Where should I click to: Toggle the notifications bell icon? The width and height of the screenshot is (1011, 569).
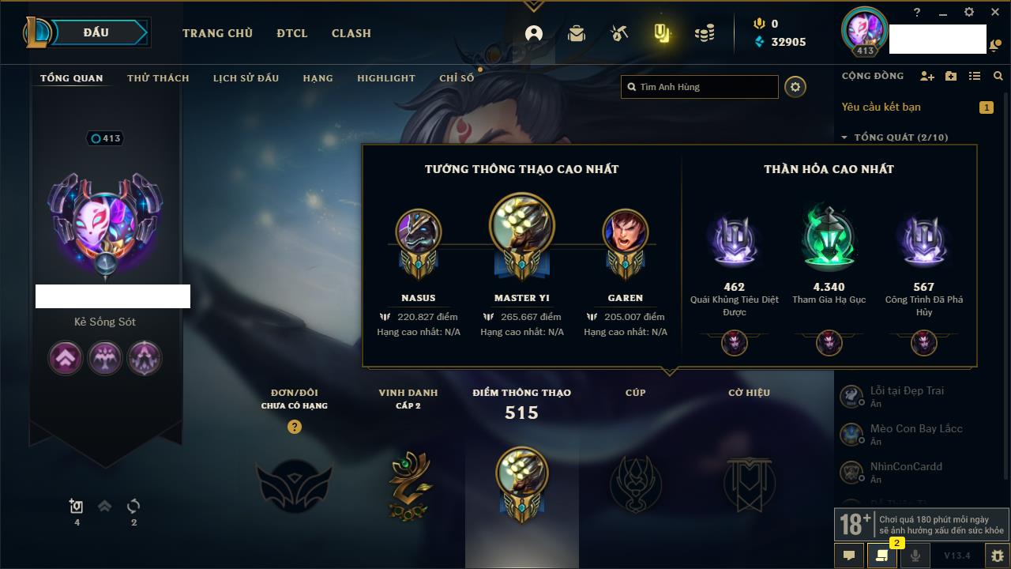[993, 46]
